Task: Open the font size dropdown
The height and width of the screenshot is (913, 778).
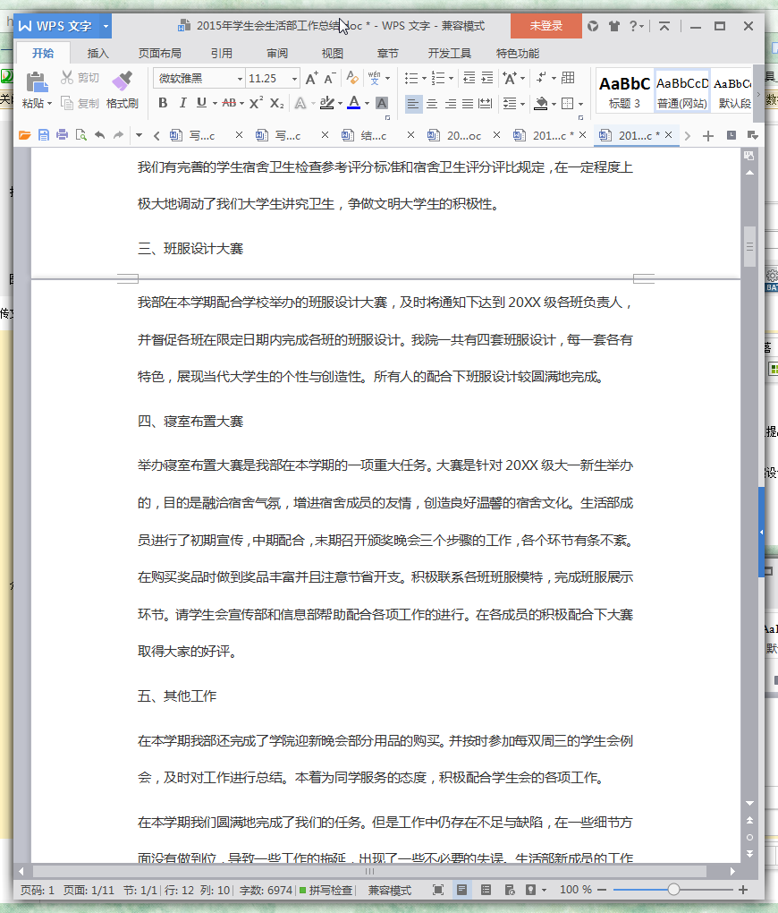Action: point(294,79)
